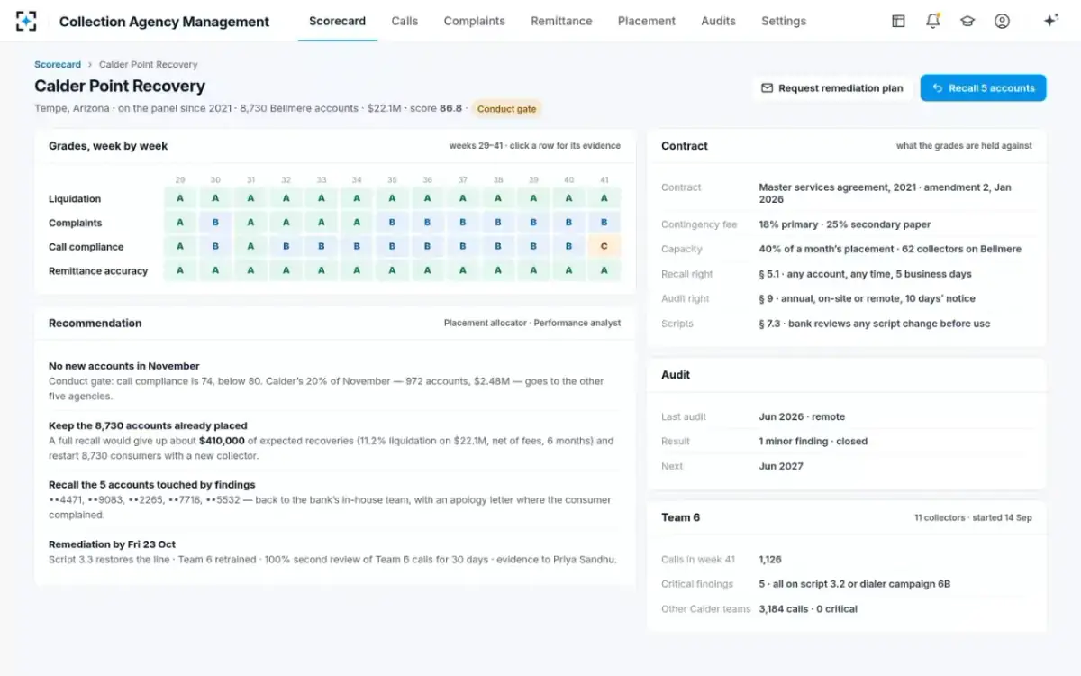The height and width of the screenshot is (676, 1081).
Task: Click Remittance accuracy grade A for week 41
Action: click(x=604, y=270)
